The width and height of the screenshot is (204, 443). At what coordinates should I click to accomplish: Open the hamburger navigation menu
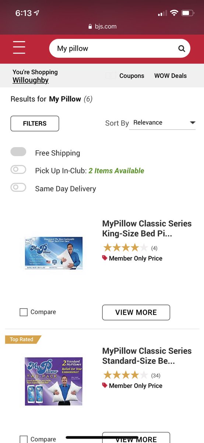[19, 48]
